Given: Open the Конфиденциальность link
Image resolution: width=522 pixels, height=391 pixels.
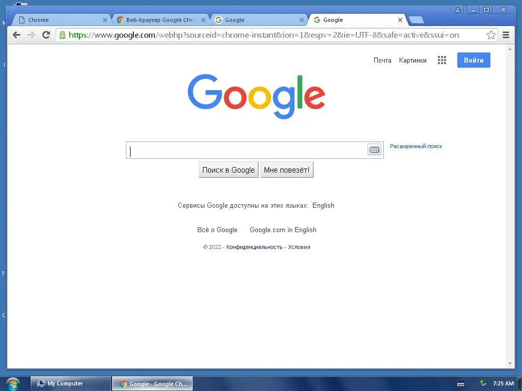Looking at the screenshot, I should [254, 247].
